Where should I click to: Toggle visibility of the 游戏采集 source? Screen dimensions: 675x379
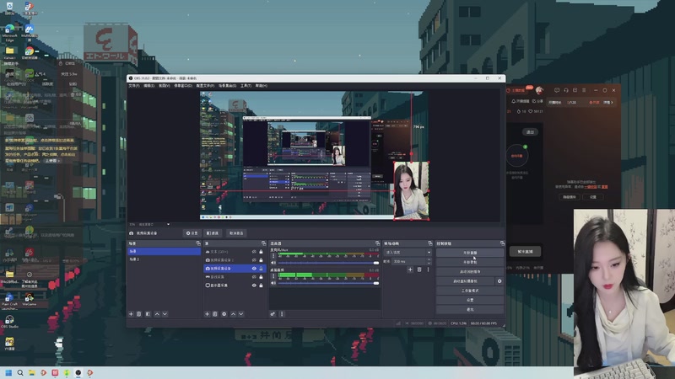pos(254,277)
